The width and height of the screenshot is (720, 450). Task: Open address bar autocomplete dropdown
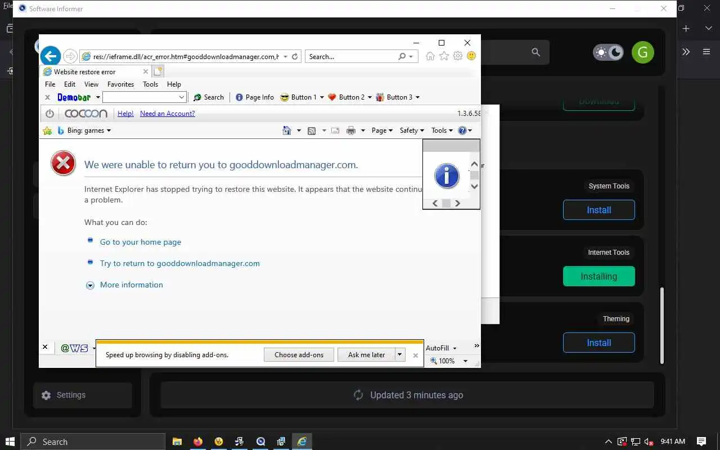point(286,56)
